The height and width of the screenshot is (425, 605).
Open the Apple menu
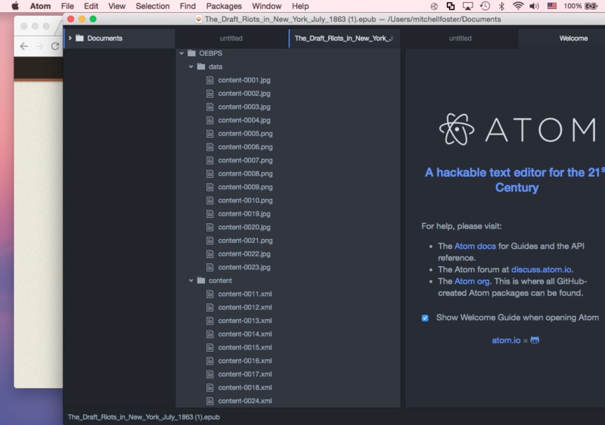14,6
